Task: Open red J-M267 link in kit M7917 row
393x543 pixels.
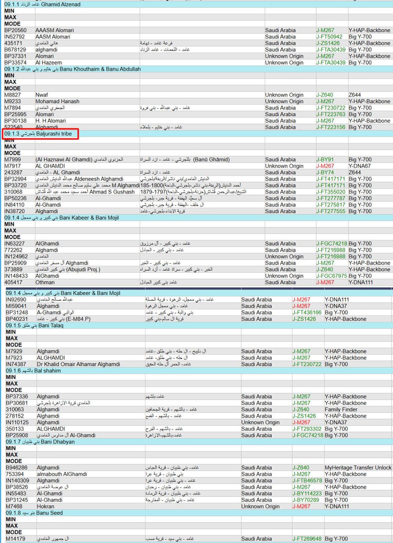Action: click(x=325, y=166)
